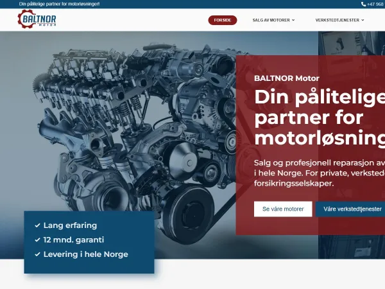Click the 'Se våre motorer' button

click(283, 209)
